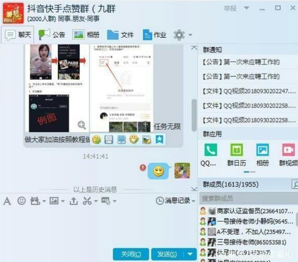Expand the send button dropdown arrow
The height and width of the screenshot is (262, 298).
(x=190, y=254)
